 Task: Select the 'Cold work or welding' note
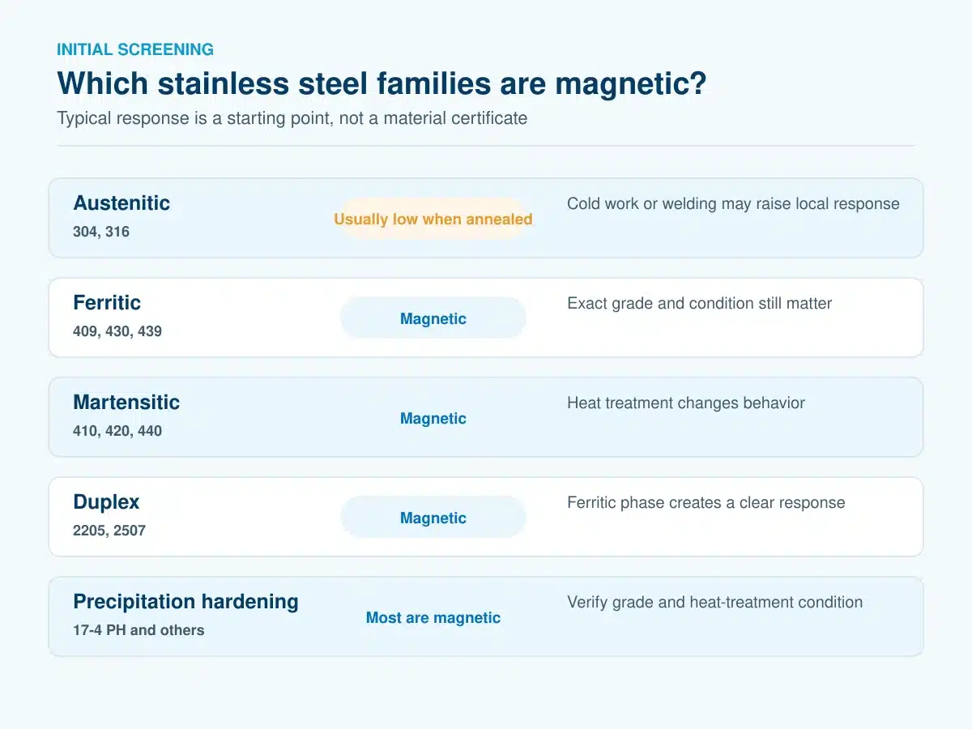(733, 203)
